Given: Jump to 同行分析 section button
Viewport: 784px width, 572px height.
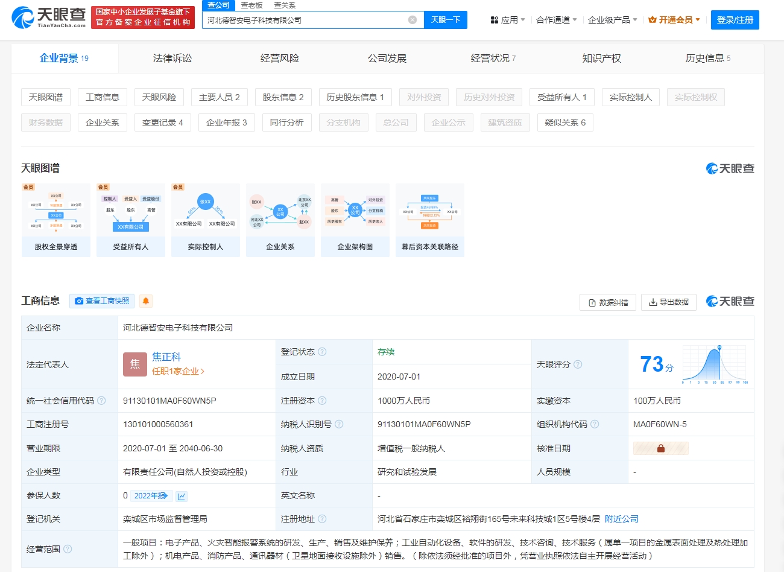Looking at the screenshot, I should (x=287, y=122).
